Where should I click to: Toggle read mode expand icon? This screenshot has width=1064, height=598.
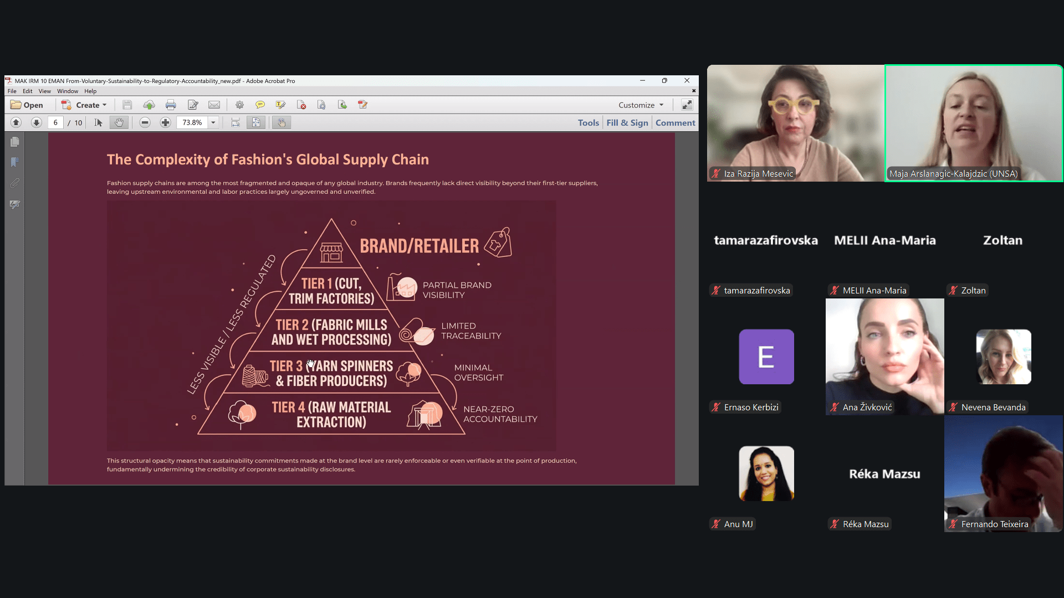[x=687, y=105]
